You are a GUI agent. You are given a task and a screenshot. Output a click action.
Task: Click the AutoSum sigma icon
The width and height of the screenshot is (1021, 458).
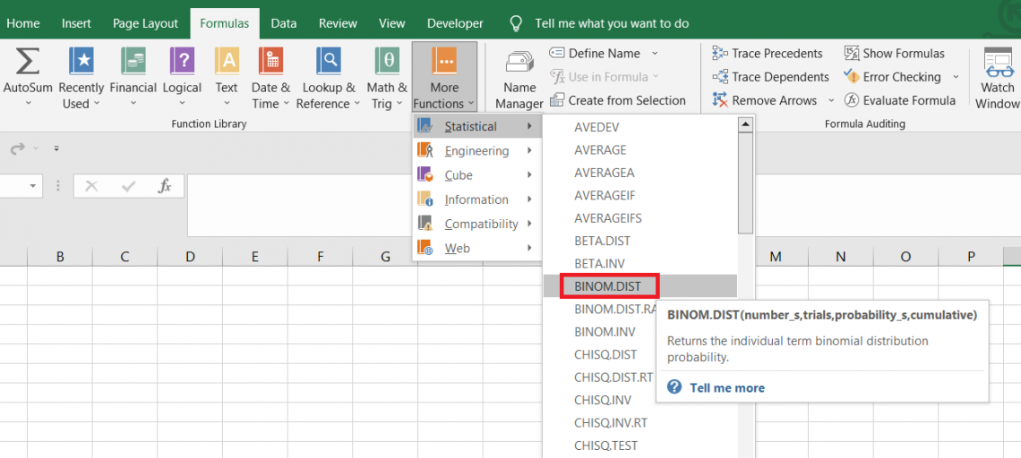(x=28, y=62)
